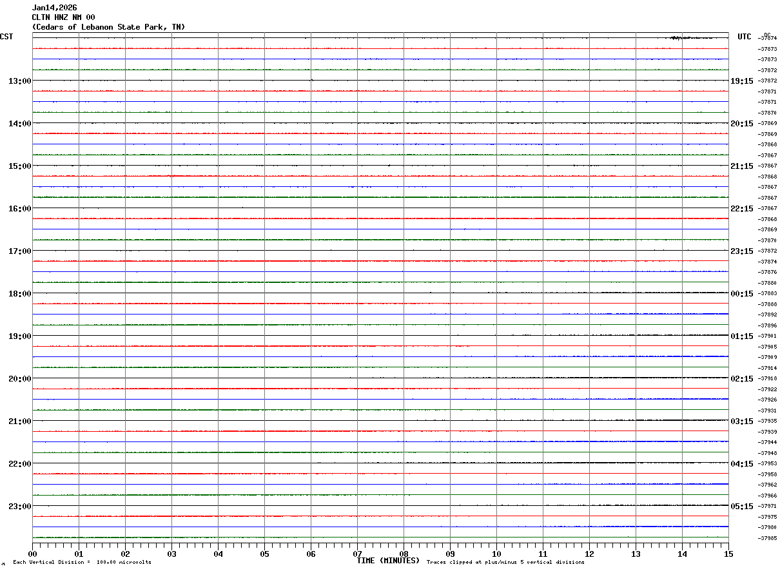Click the CST timezone label
Screen dimensions: 780x571
pos(6,37)
